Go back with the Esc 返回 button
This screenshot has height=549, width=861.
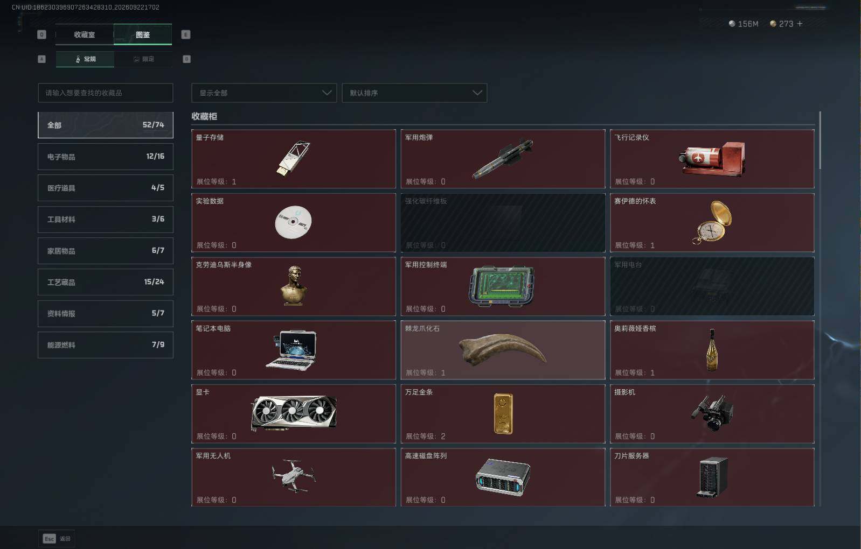[57, 538]
